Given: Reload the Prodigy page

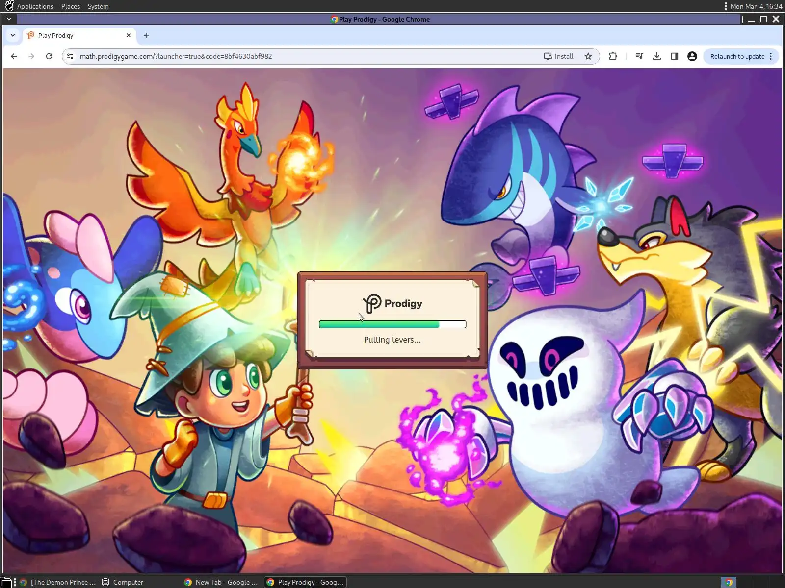Looking at the screenshot, I should click(49, 56).
